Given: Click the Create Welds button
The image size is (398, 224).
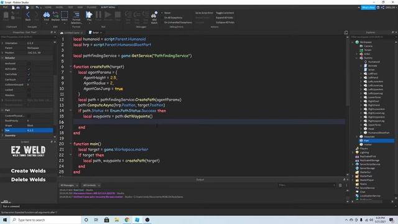Looking at the screenshot, I should pyautogui.click(x=28, y=171).
